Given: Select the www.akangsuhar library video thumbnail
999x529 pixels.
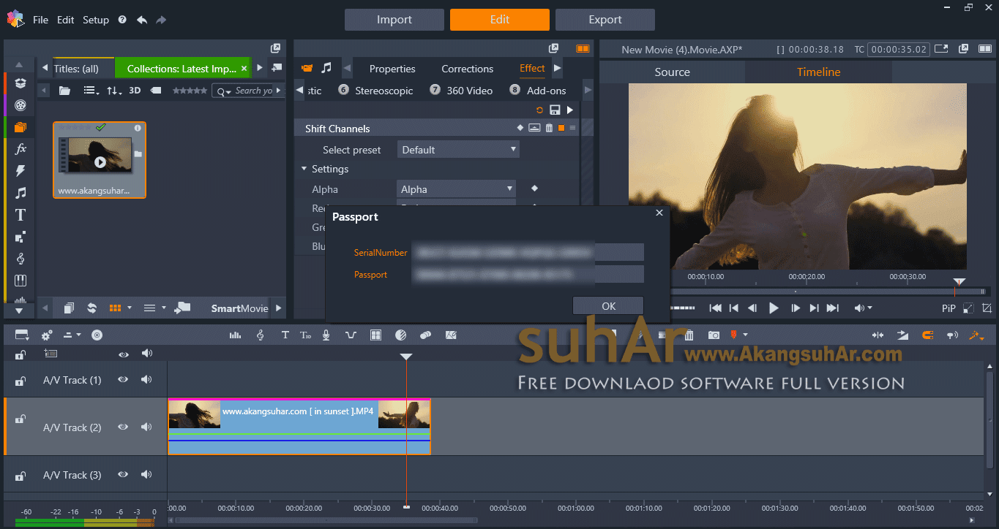Looking at the screenshot, I should pos(100,159).
